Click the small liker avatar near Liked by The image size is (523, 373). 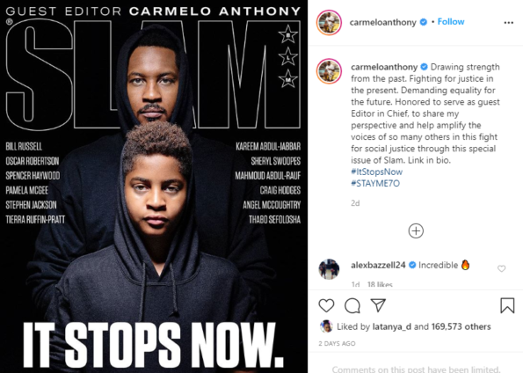point(326,326)
